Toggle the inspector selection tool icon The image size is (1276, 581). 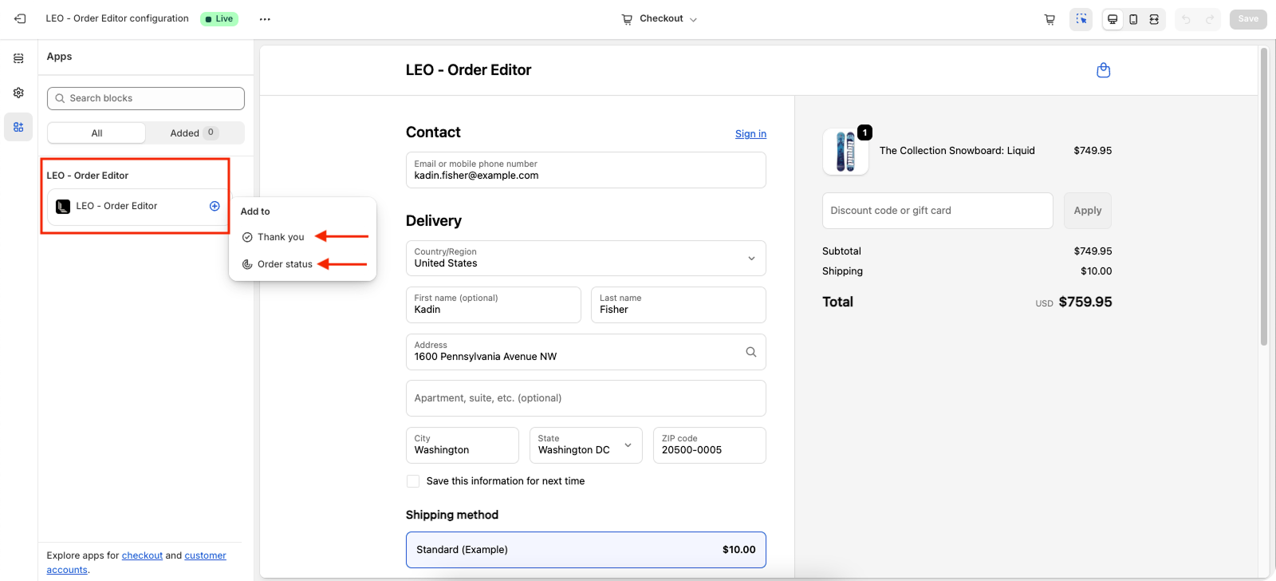1081,19
